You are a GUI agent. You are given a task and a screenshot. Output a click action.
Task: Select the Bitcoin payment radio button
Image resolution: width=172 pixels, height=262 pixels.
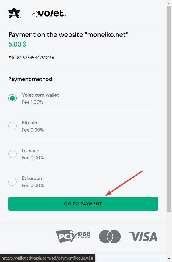click(x=12, y=126)
